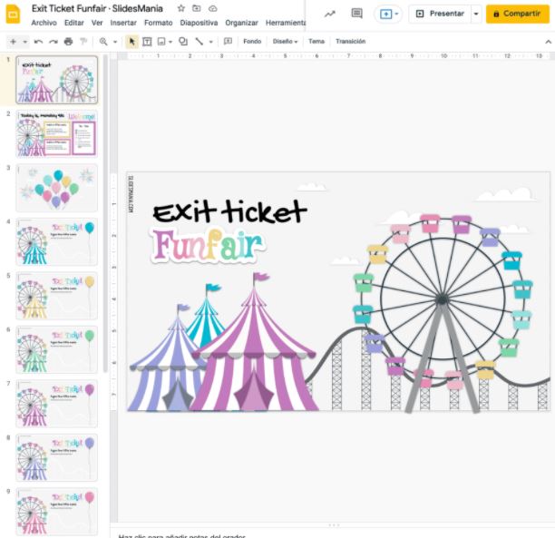
Task: Click the zoom magnifier icon
Action: (x=103, y=42)
